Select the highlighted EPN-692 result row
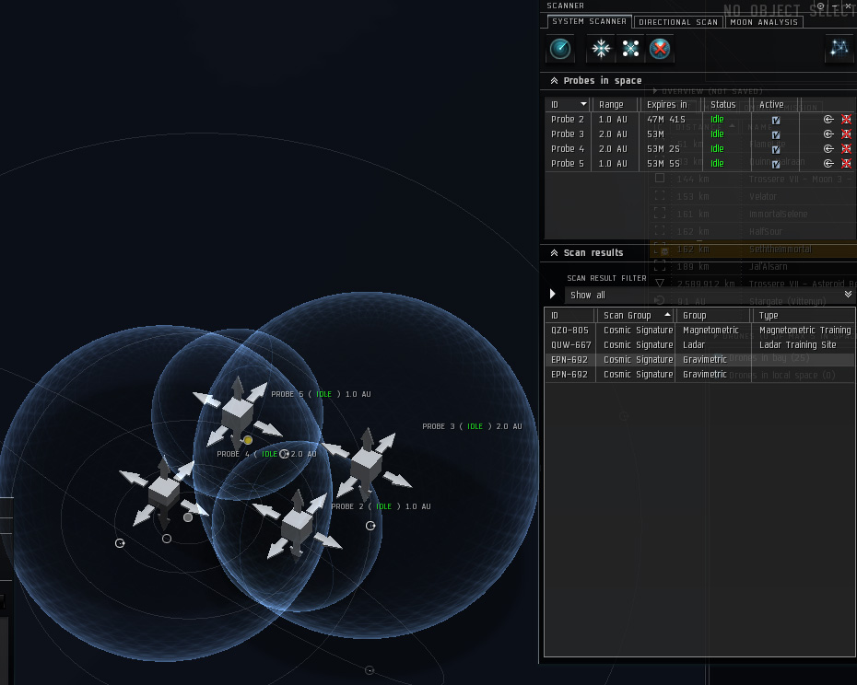Screen dimensions: 857x685 click(699, 359)
